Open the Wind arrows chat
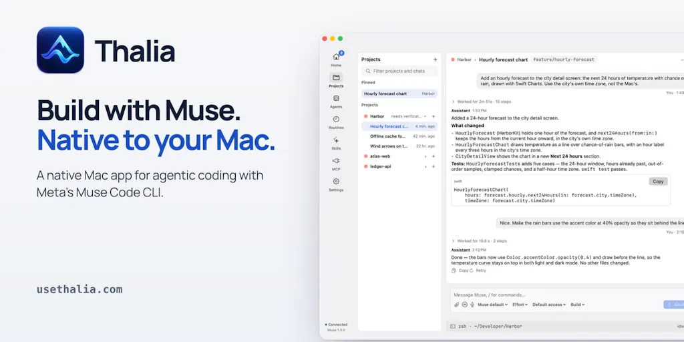This screenshot has width=684, height=342. tap(399, 146)
